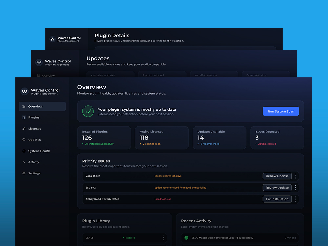
Task: Click 'All installed successfully' status text
Action: pyautogui.click(x=99, y=144)
